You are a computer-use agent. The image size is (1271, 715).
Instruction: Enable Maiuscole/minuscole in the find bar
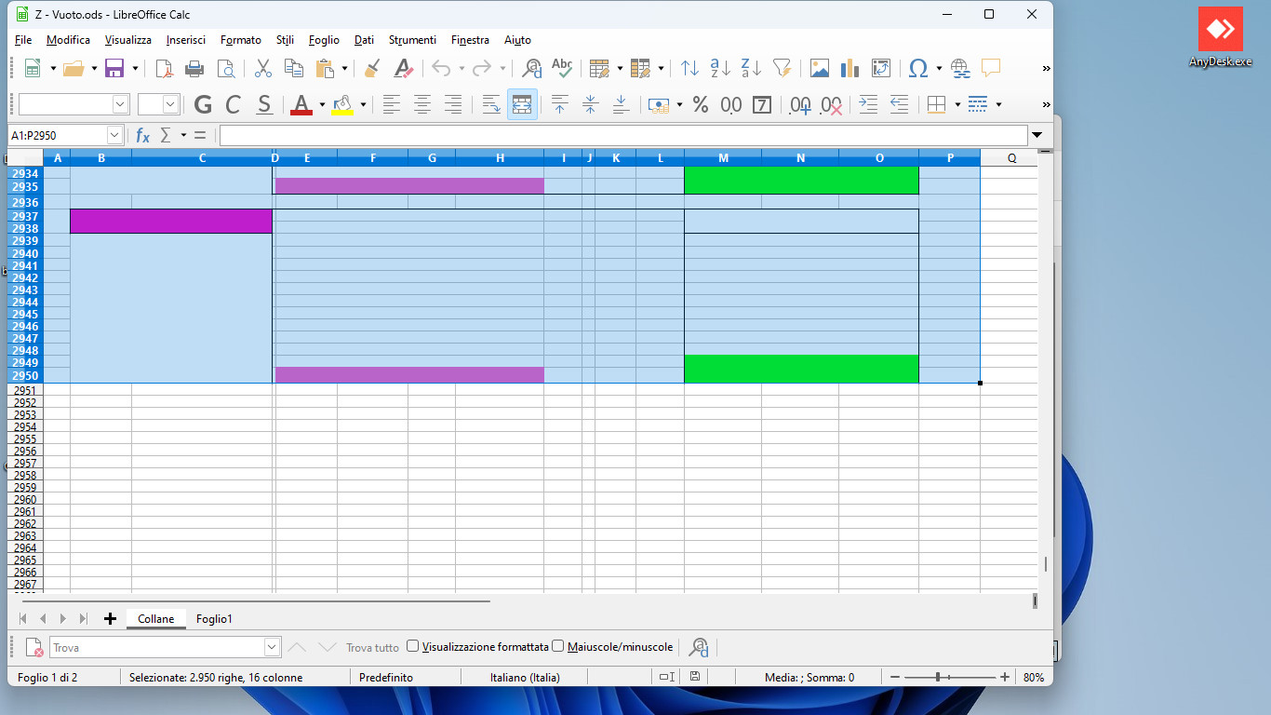558,646
